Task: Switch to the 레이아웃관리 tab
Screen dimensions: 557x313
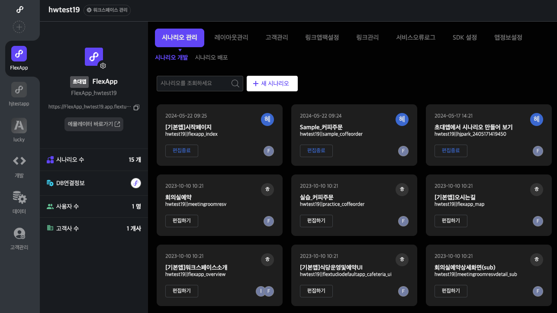Action: point(231,38)
